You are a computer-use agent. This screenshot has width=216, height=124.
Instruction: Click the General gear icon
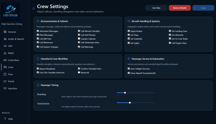5,32
